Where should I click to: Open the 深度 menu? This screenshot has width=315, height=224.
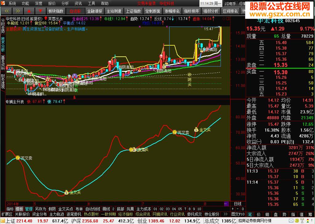38,3
